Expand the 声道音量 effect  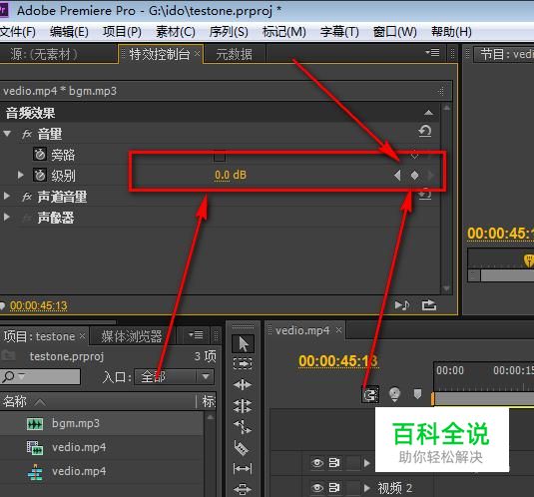6,196
